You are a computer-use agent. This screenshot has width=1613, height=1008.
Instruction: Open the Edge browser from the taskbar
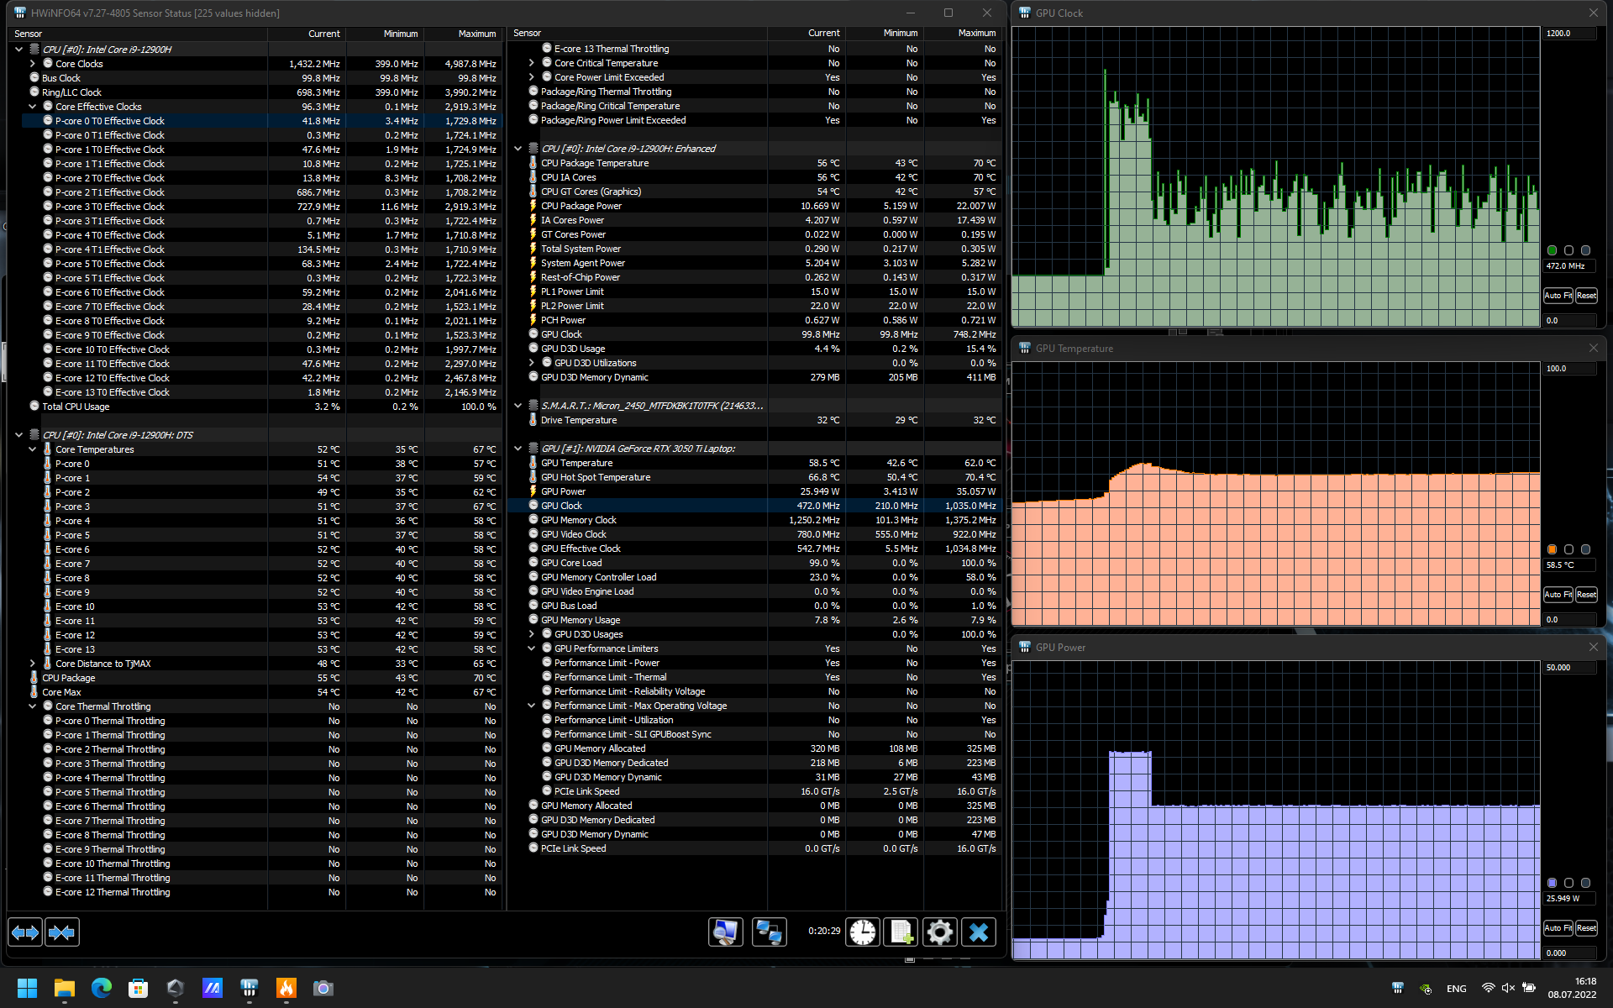point(102,988)
